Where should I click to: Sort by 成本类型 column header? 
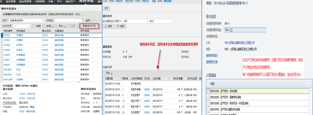(85, 31)
